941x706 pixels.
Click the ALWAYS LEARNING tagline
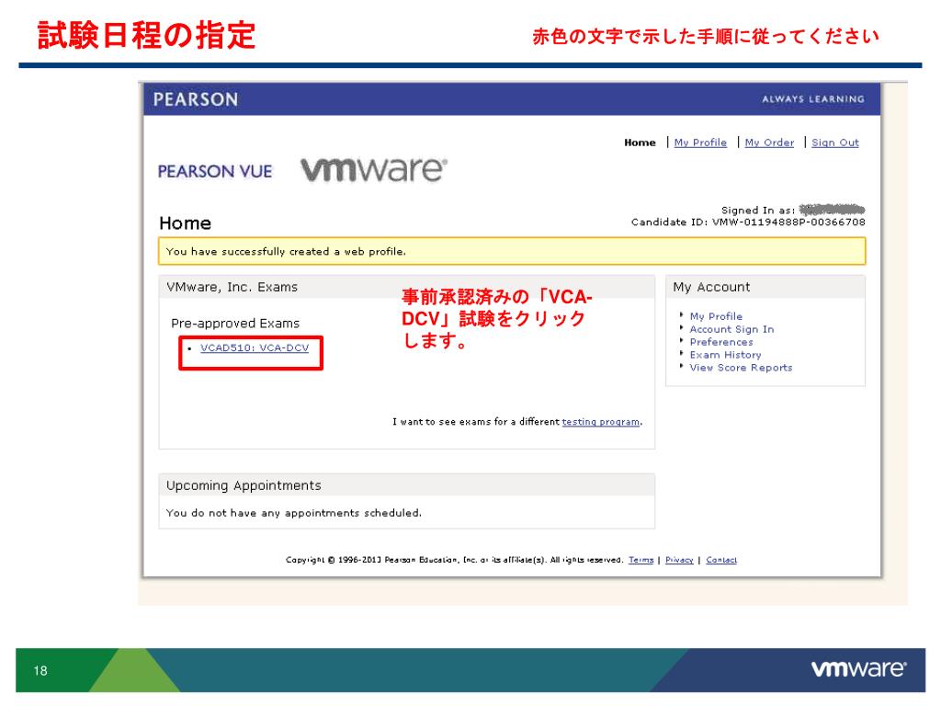point(813,99)
